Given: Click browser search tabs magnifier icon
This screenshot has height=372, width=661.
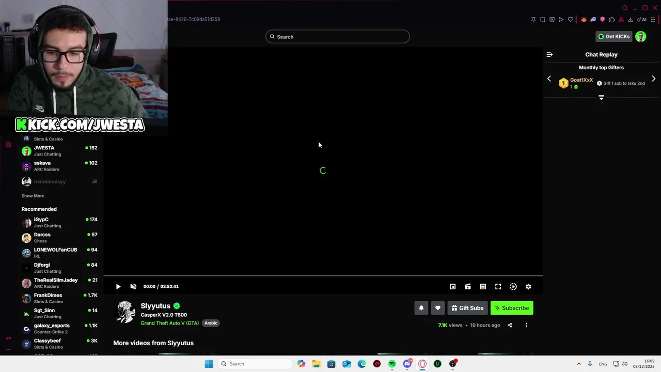Looking at the screenshot, I should (625, 8).
